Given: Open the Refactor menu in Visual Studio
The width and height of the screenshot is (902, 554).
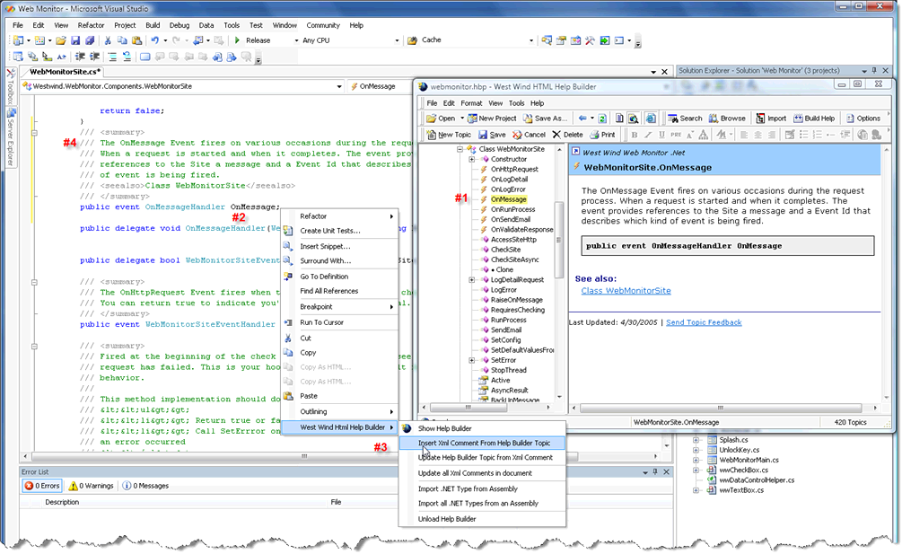Looking at the screenshot, I should 91,25.
